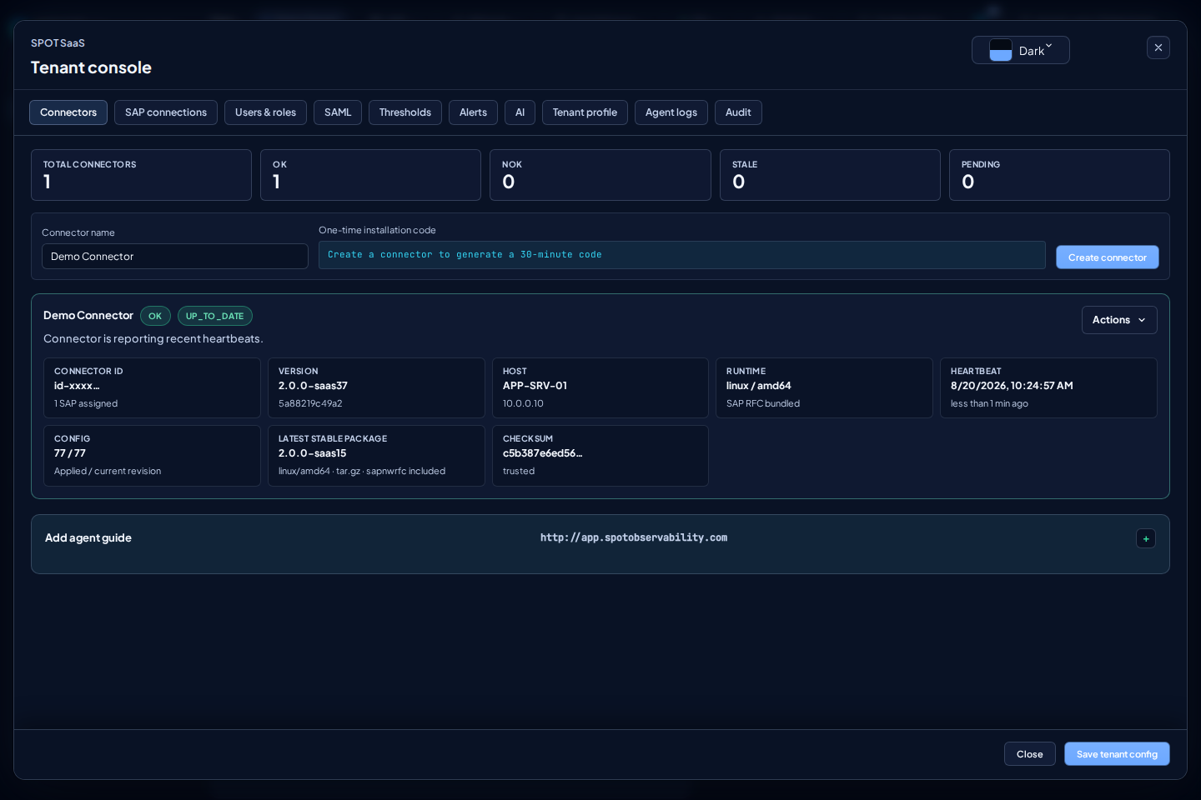Click 'Connector is reporting recent heartbeats.' text
The height and width of the screenshot is (800, 1201).
coord(153,339)
